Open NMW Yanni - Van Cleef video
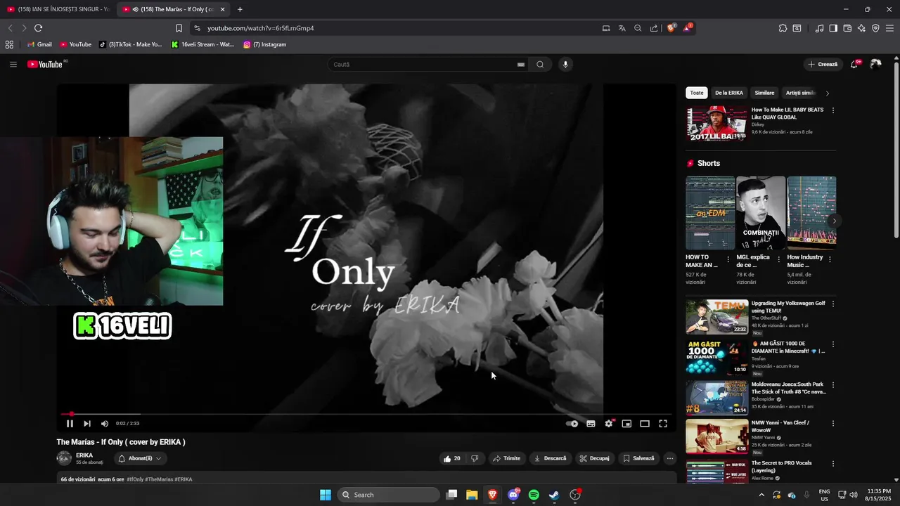900x506 pixels. coord(717,436)
